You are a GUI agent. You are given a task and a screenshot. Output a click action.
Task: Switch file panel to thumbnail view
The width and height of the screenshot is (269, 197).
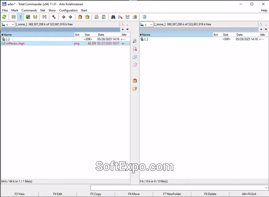pos(28,17)
